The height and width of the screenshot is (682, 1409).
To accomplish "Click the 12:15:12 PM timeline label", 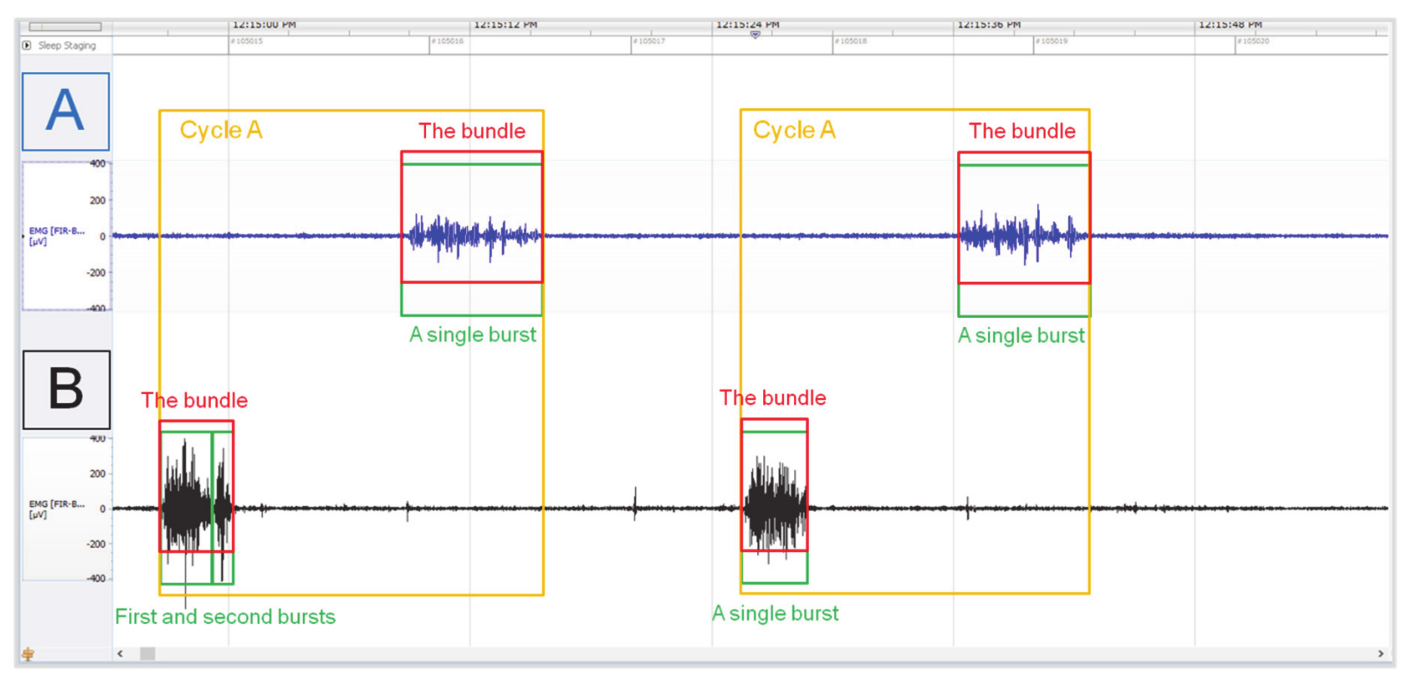I will (505, 25).
